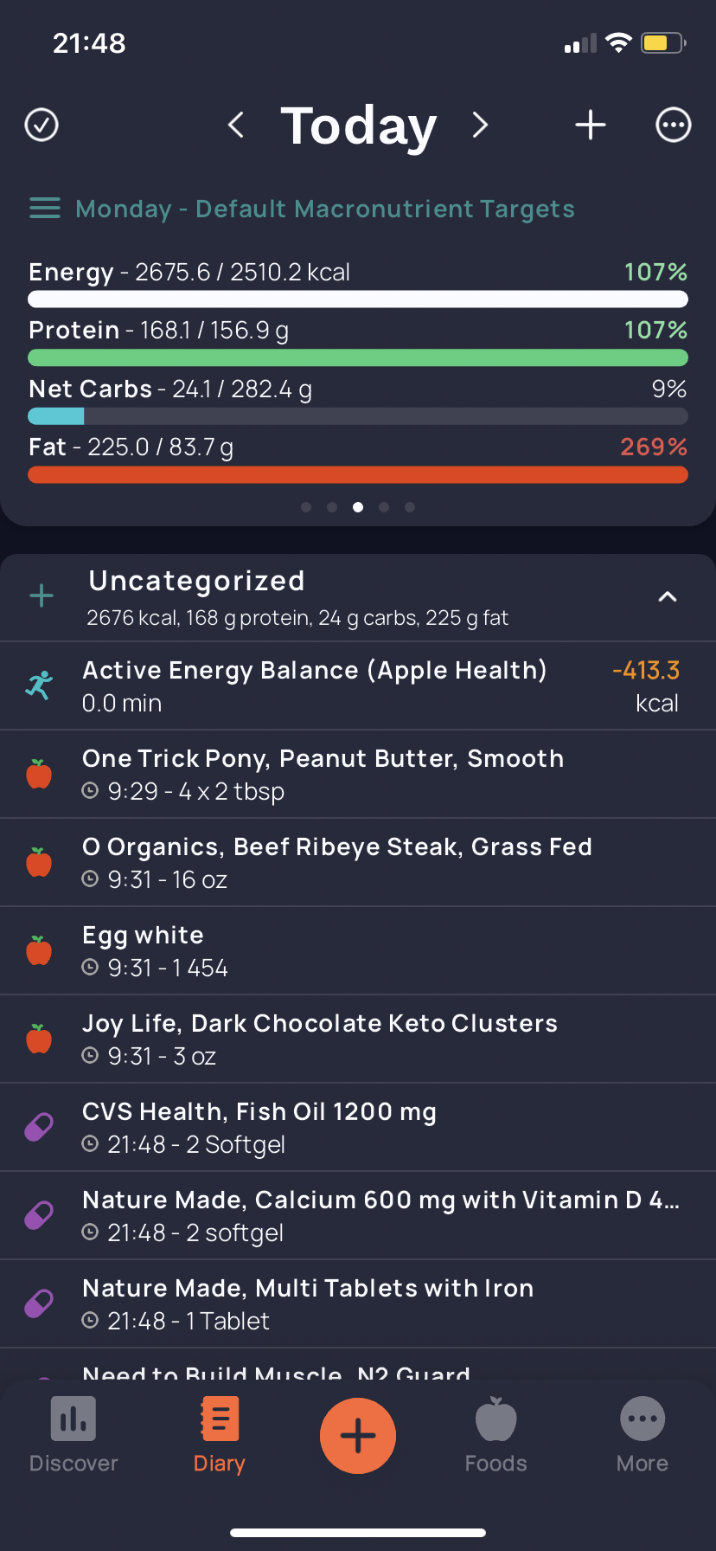Tap the orange central add button
This screenshot has width=716, height=1551.
click(x=358, y=1436)
